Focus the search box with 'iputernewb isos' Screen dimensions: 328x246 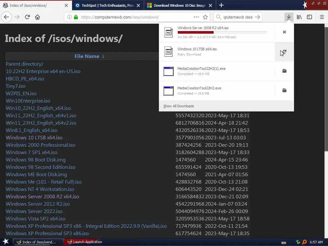238,17
